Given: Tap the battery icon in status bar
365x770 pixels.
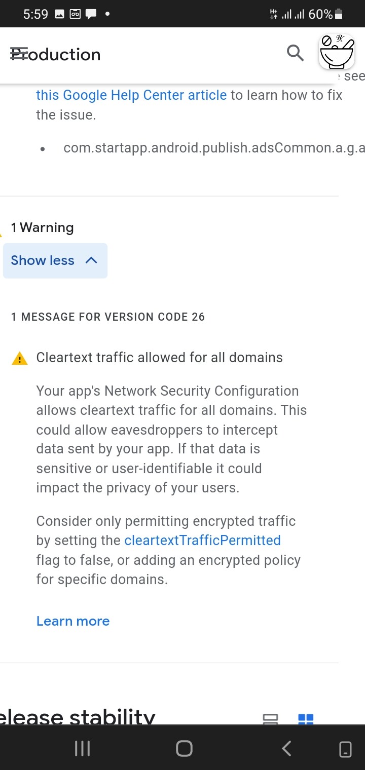Looking at the screenshot, I should tap(339, 14).
